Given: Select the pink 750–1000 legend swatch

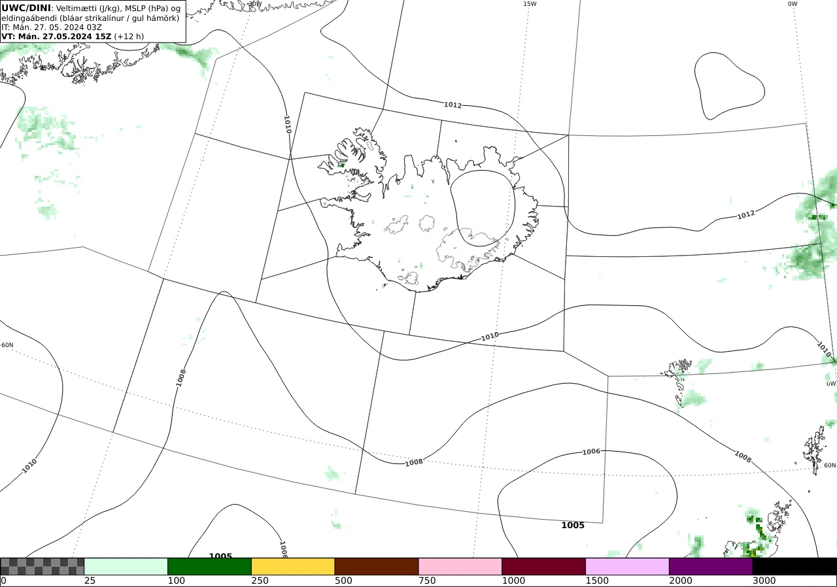Looking at the screenshot, I should (x=460, y=566).
